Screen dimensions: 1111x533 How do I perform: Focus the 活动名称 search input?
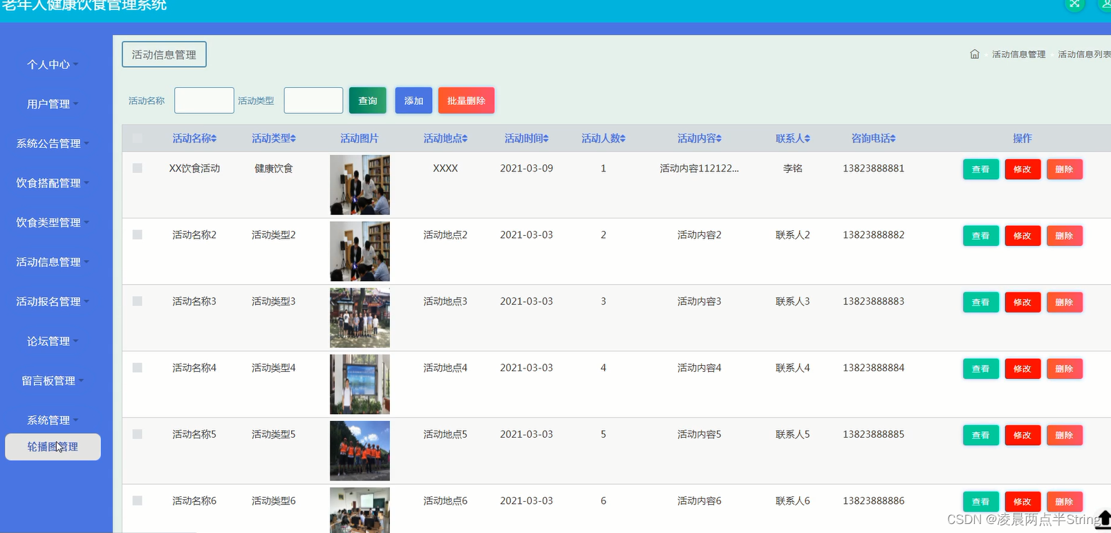[x=204, y=100]
